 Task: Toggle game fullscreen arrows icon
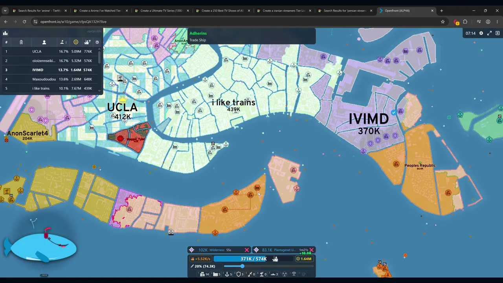pos(489,33)
